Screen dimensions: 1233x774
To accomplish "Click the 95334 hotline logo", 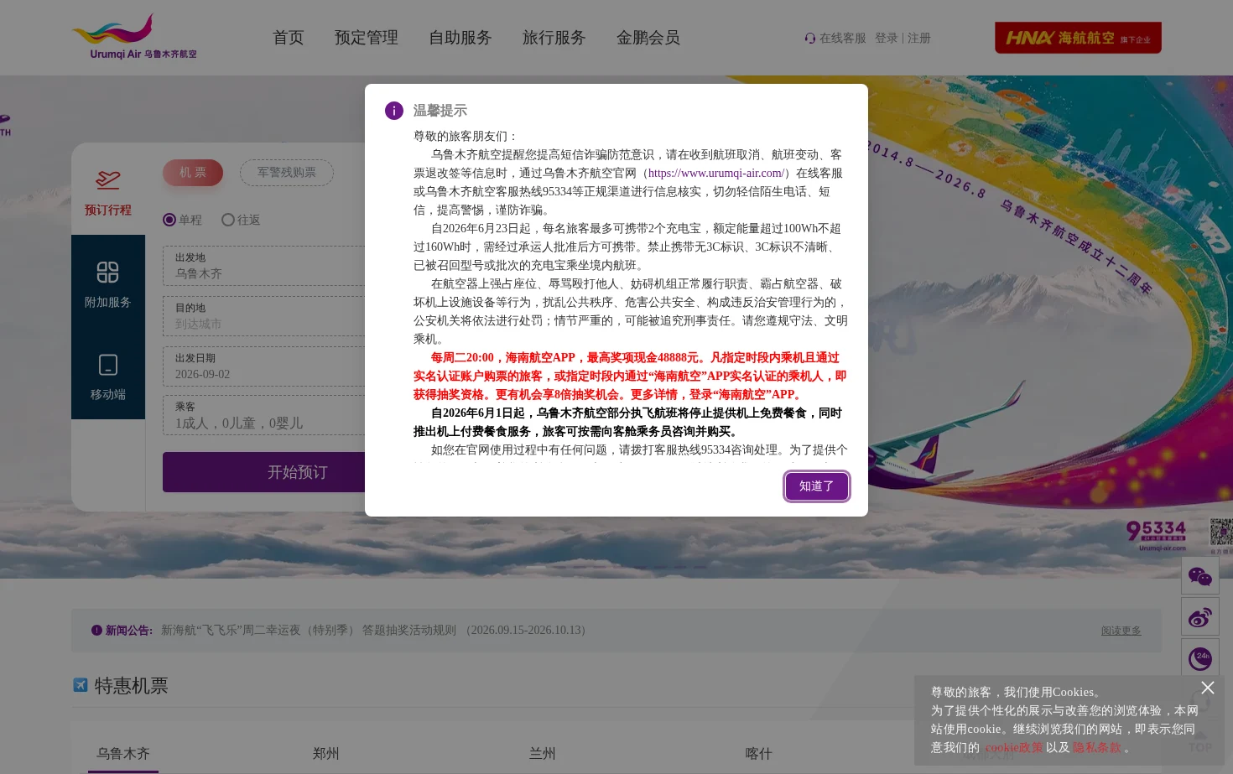I will [x=1157, y=535].
